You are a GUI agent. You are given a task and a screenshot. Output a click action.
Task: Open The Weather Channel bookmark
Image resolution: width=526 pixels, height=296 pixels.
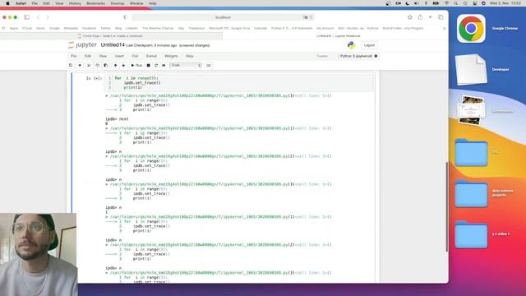(158, 28)
